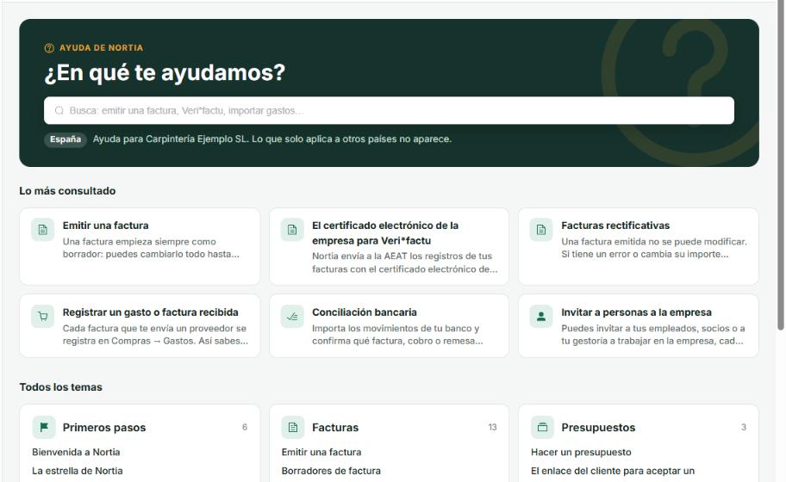Click the invoice icon next to Facturas topic
Viewport: 786px width, 482px height.
tap(293, 427)
